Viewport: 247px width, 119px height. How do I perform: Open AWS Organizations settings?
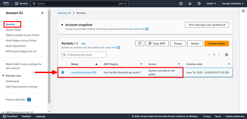click(22, 87)
